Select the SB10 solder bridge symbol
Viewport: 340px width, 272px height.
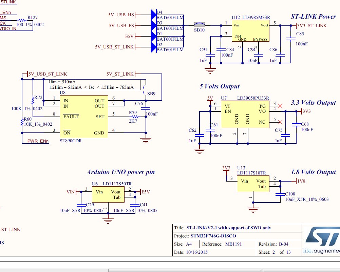tap(200, 24)
